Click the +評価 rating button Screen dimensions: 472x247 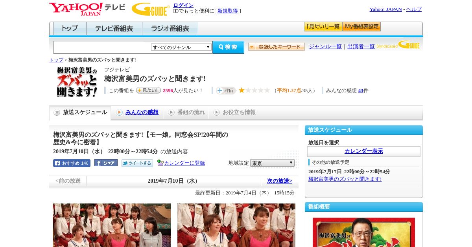click(226, 91)
